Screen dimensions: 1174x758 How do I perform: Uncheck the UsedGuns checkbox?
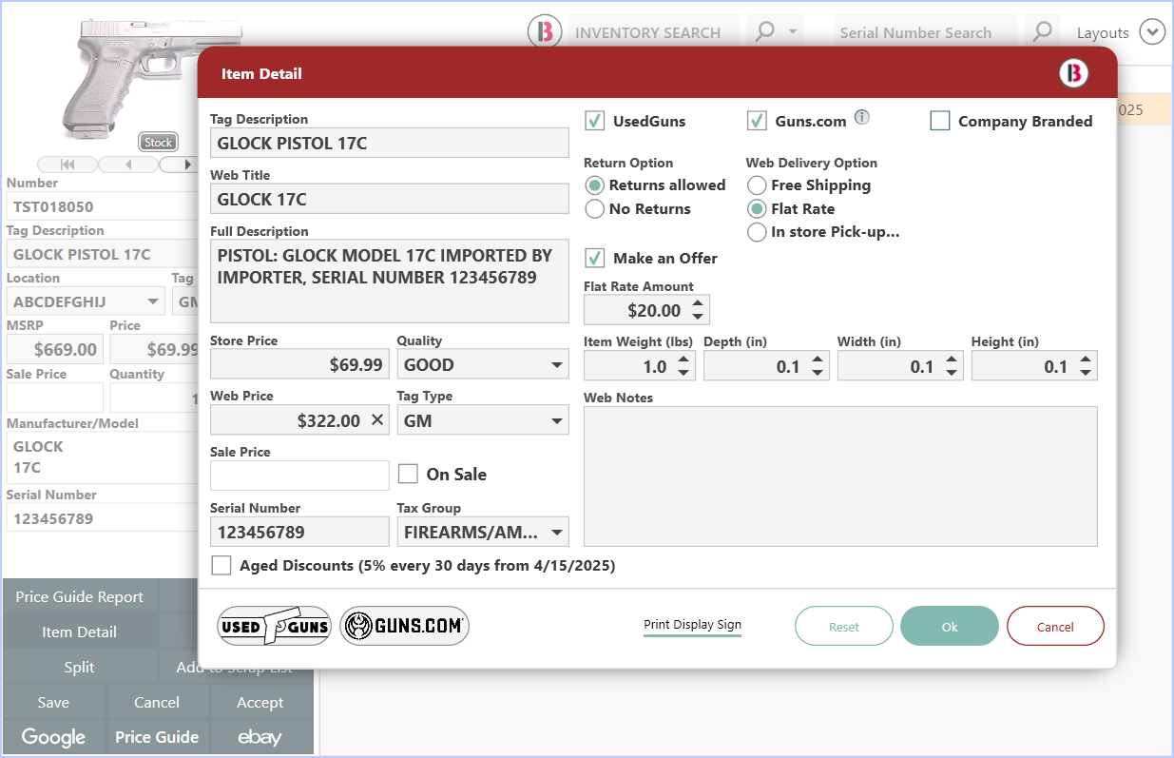(x=595, y=121)
